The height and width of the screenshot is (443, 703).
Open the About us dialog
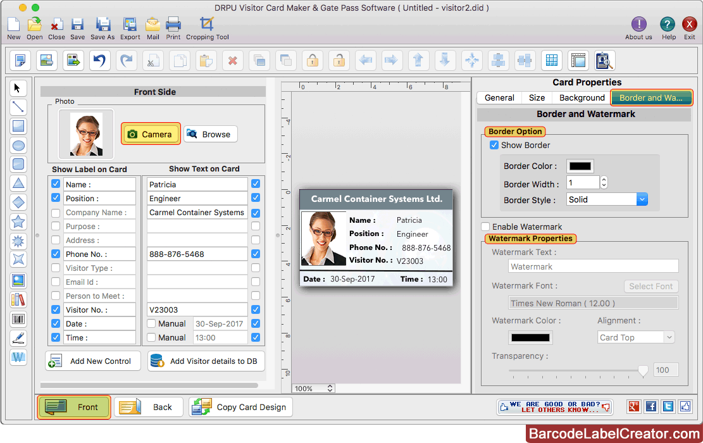tap(638, 28)
